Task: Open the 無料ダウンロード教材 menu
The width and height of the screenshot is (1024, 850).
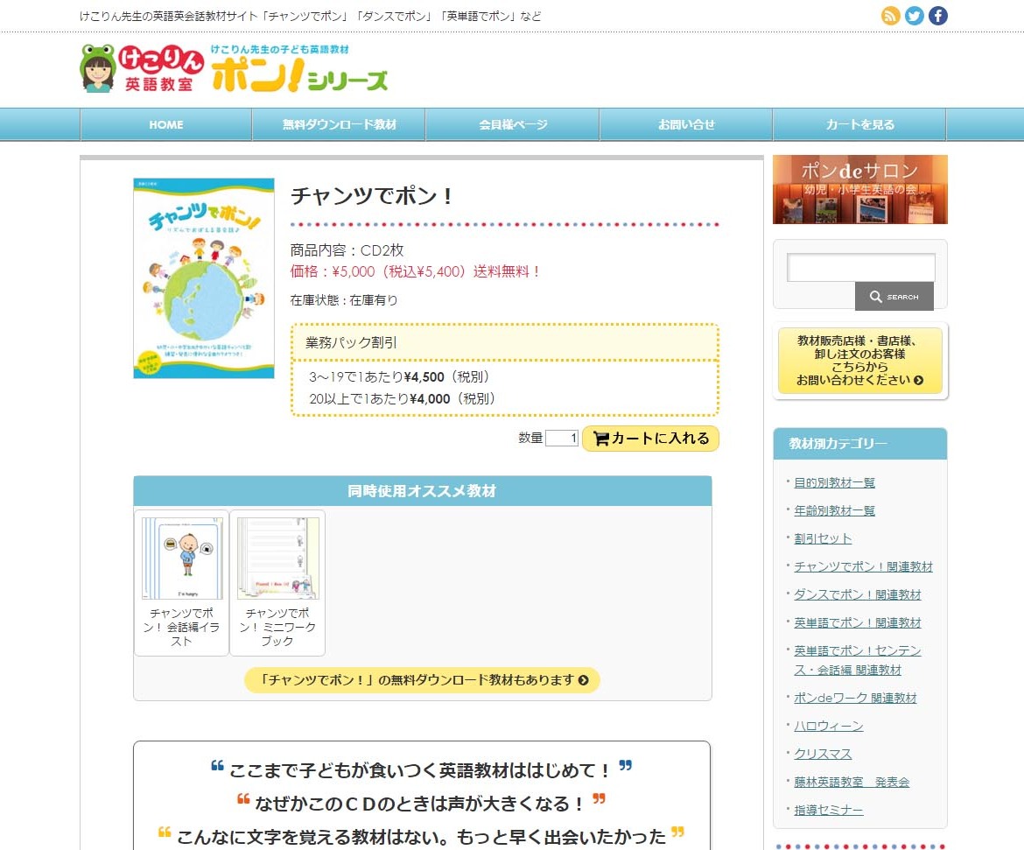Action: (338, 124)
